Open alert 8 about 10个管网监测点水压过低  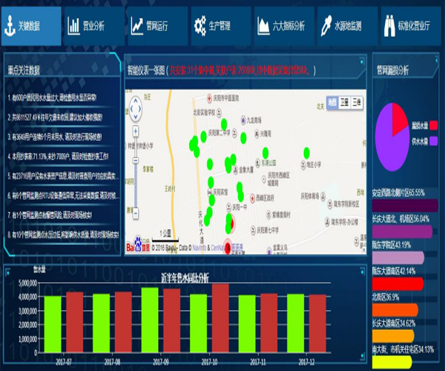(63, 234)
